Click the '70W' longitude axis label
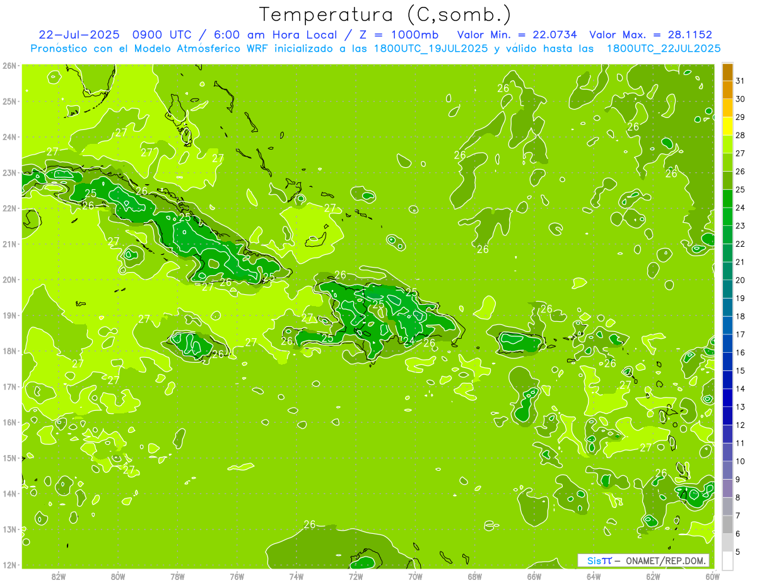757x585 pixels. [x=415, y=576]
